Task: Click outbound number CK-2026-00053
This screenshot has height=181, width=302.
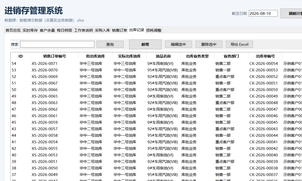Action: [x=263, y=70]
